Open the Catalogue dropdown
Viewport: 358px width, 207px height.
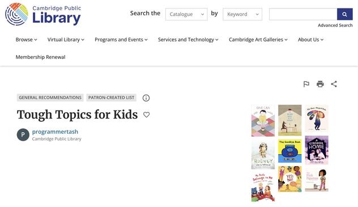(186, 14)
